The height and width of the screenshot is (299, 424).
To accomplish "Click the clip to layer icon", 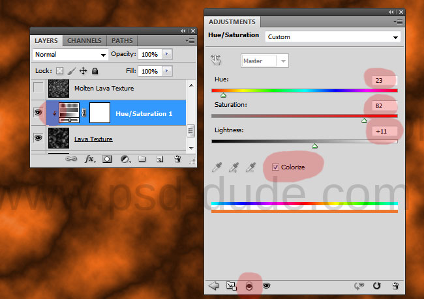I will coord(249,286).
